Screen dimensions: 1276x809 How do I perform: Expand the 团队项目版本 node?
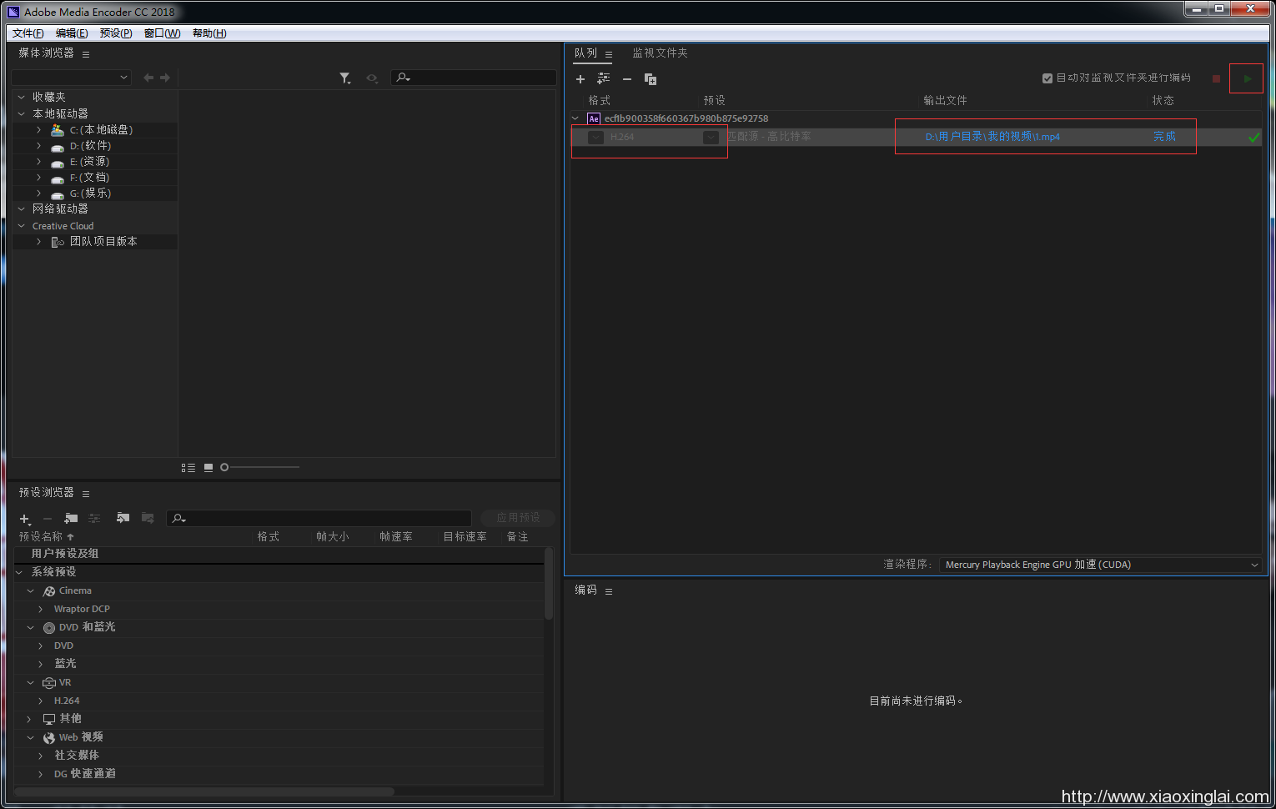coord(38,242)
